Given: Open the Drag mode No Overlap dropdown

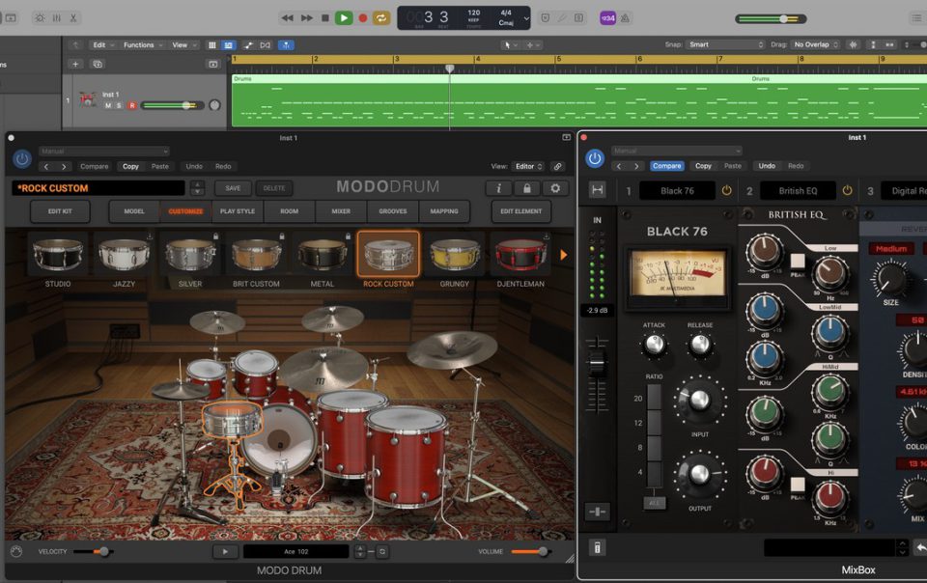Looking at the screenshot, I should 814,44.
